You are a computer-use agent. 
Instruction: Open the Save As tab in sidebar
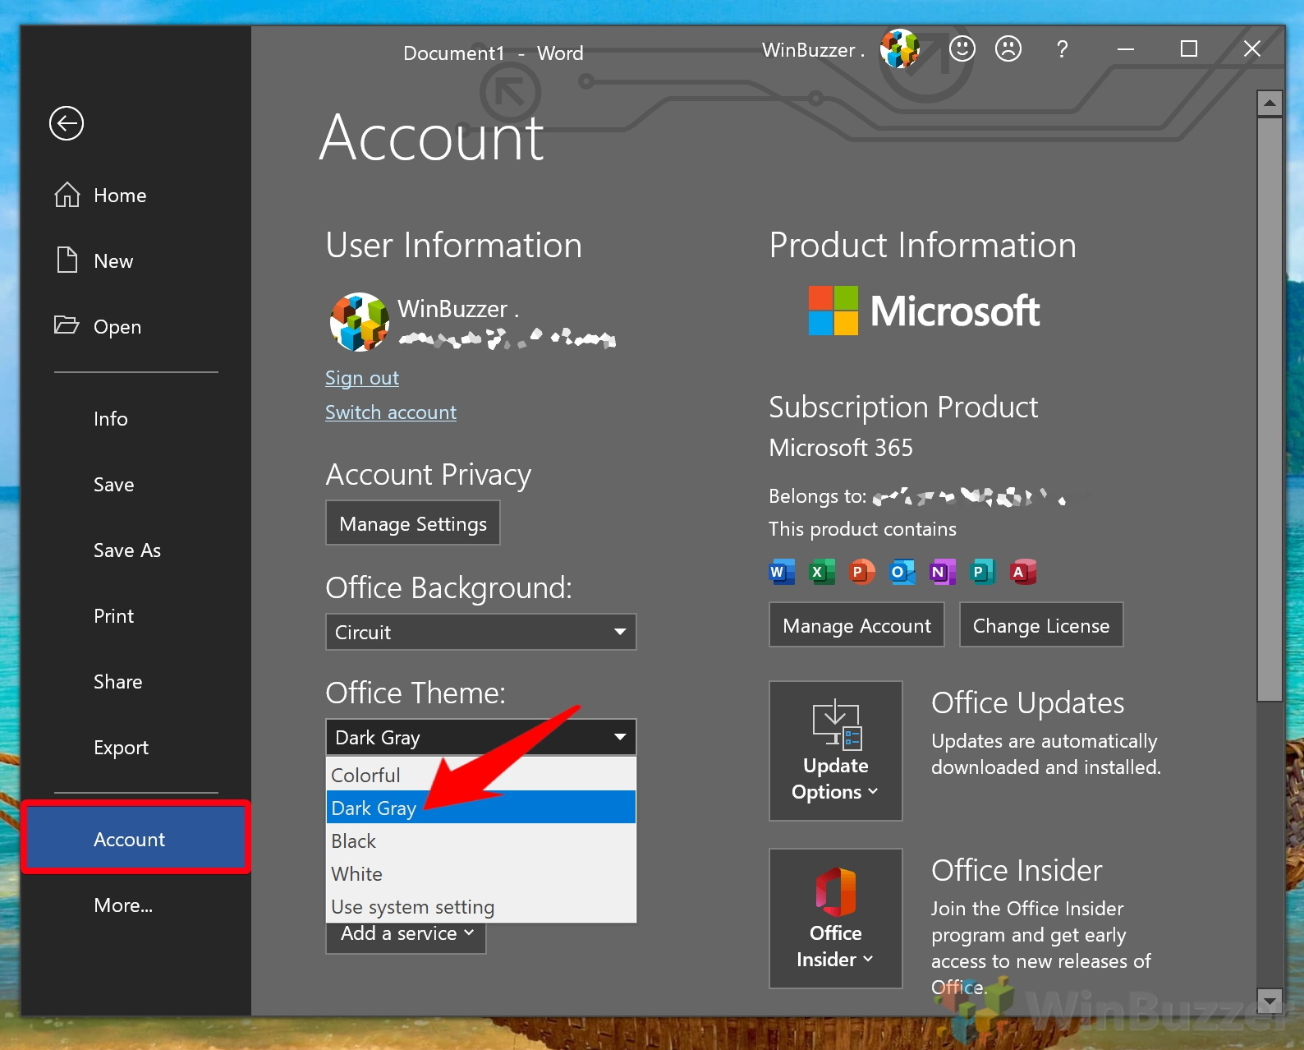(x=135, y=550)
